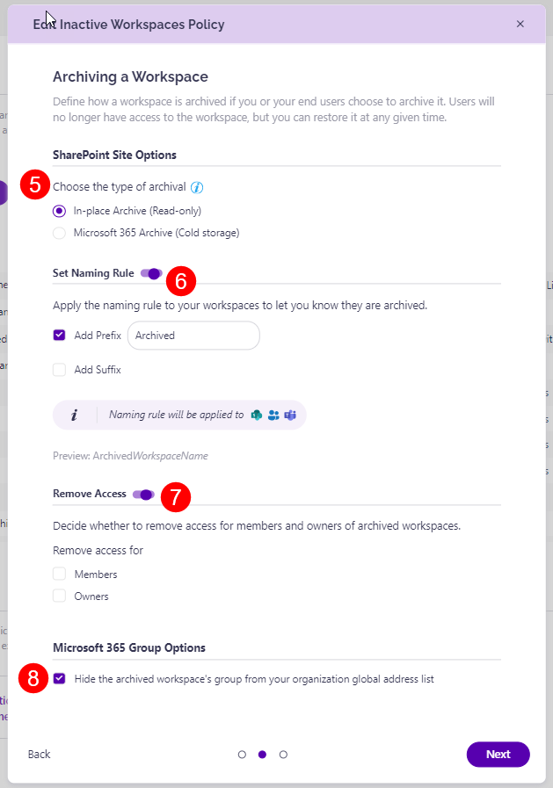Go Back to the previous step
Screen dimensions: 553x788
[40, 754]
